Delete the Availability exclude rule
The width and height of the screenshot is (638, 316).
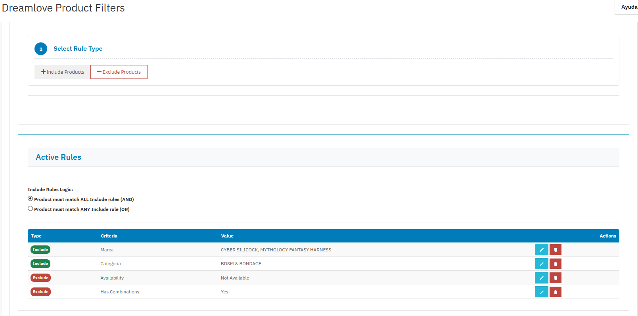[555, 278]
